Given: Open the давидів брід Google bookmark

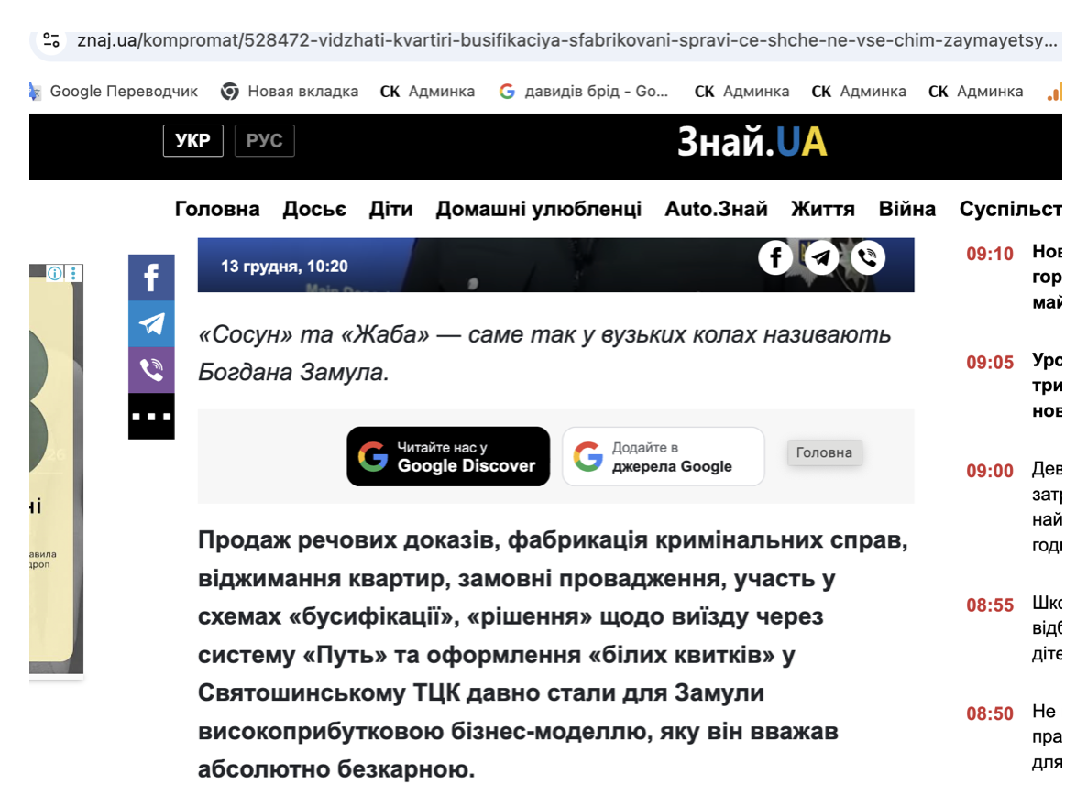Looking at the screenshot, I should click(x=584, y=91).
